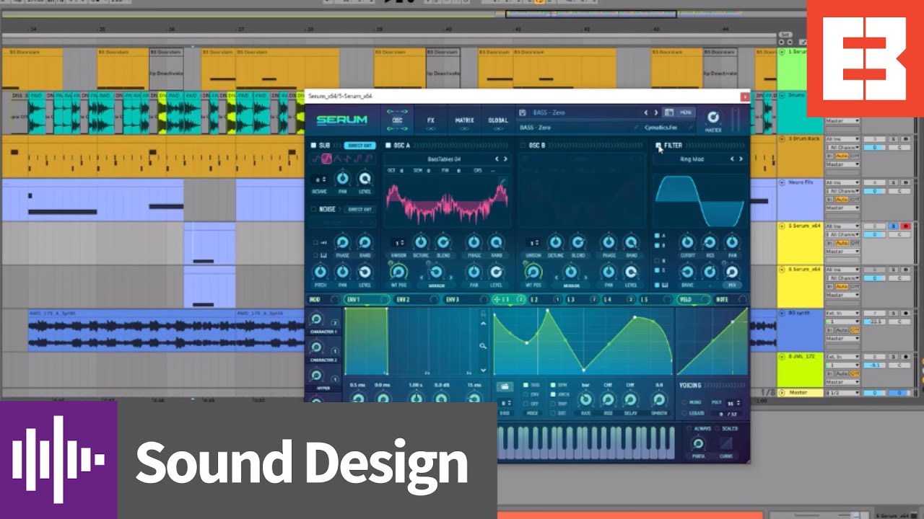Enable the LEGATO voicing checkbox
This screenshot has height=519, width=924.
pos(684,413)
